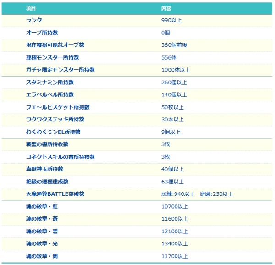Click the text 庭園:250以上
This screenshot has height=265, width=275.
[216, 194]
